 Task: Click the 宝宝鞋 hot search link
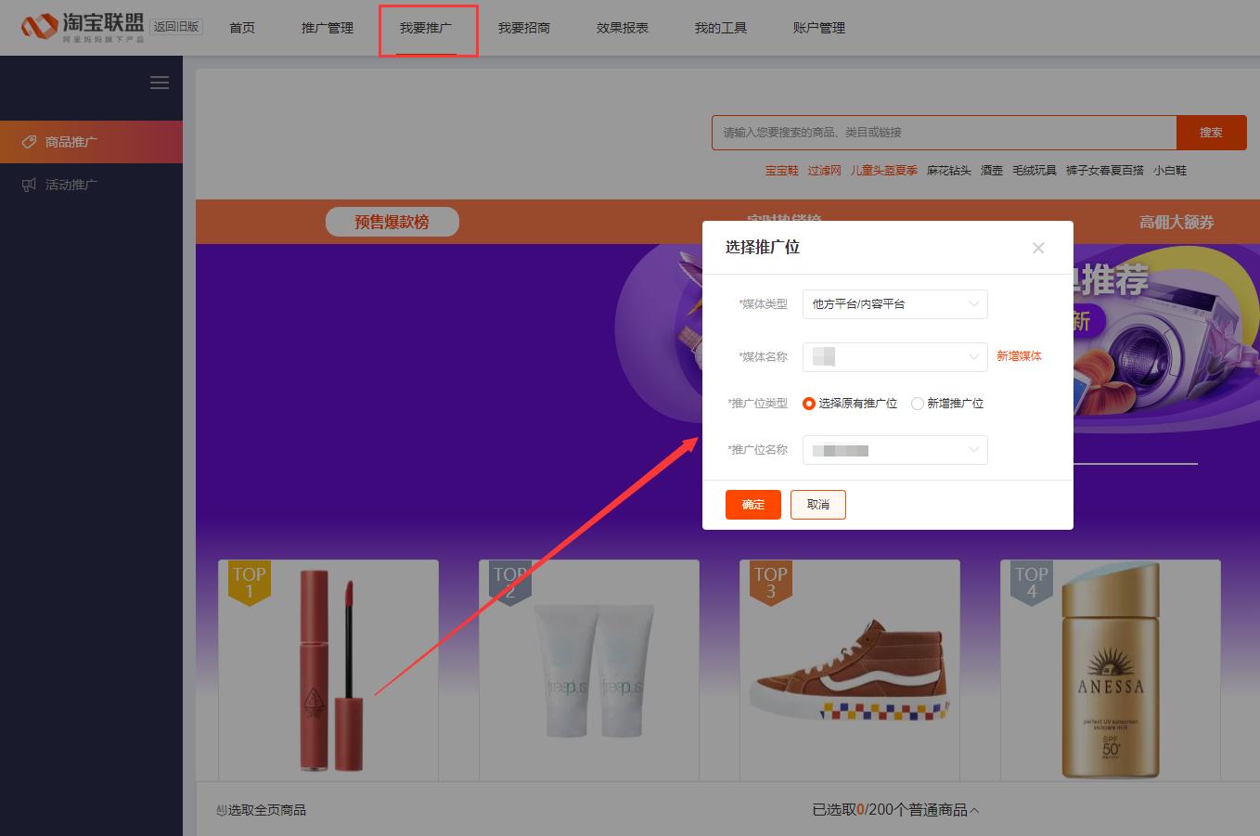(x=781, y=171)
